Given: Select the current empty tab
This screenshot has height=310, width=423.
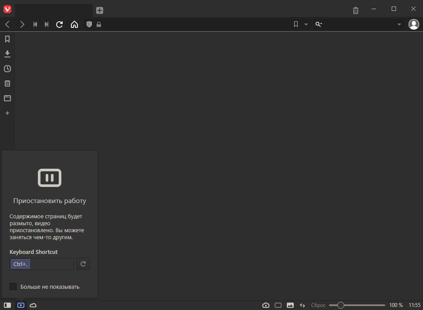Looking at the screenshot, I should [54, 10].
